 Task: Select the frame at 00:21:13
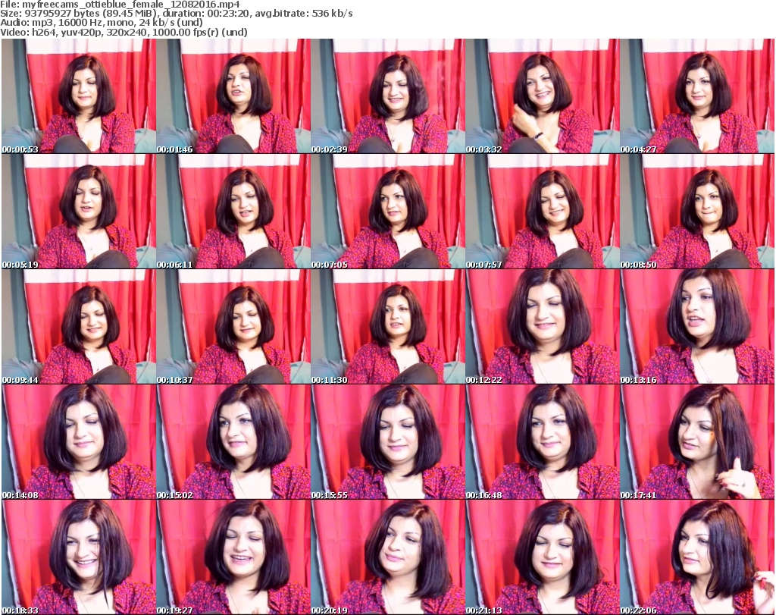pyautogui.click(x=543, y=557)
